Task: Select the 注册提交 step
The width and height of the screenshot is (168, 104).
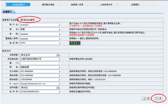Action: click(135, 4)
